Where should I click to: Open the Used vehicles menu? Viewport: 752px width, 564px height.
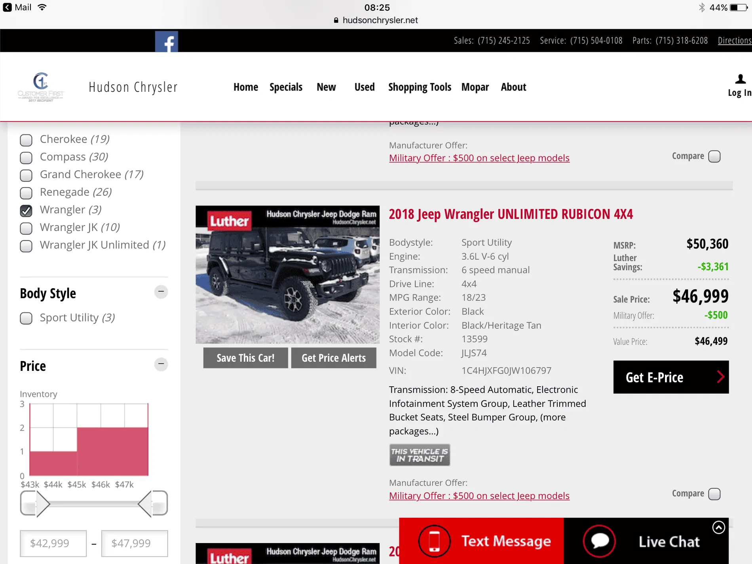[x=365, y=87]
